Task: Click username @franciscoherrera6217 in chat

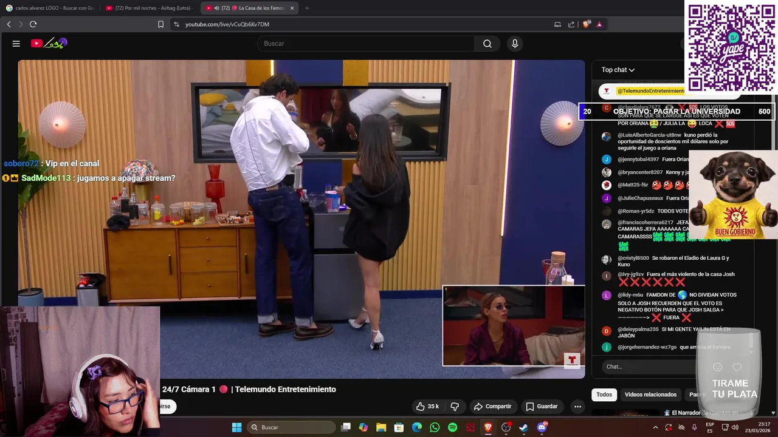Action: (x=645, y=223)
